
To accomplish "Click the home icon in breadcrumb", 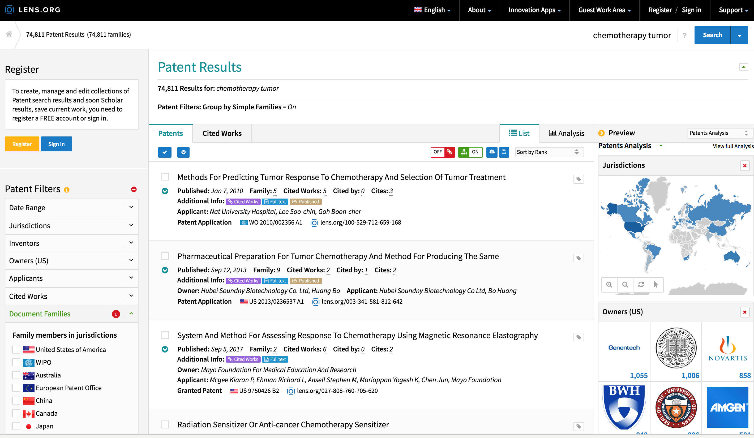I will (x=9, y=34).
